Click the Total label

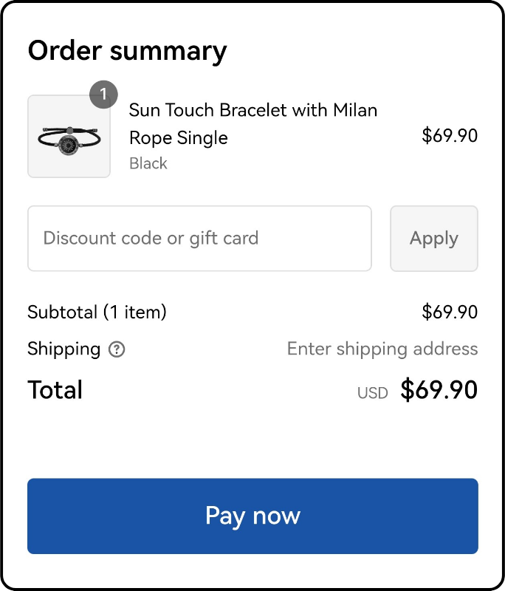[55, 390]
